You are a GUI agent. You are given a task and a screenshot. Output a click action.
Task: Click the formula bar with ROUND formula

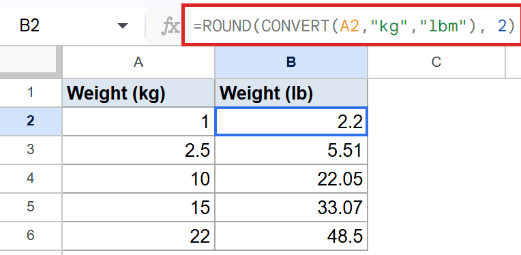(x=353, y=25)
